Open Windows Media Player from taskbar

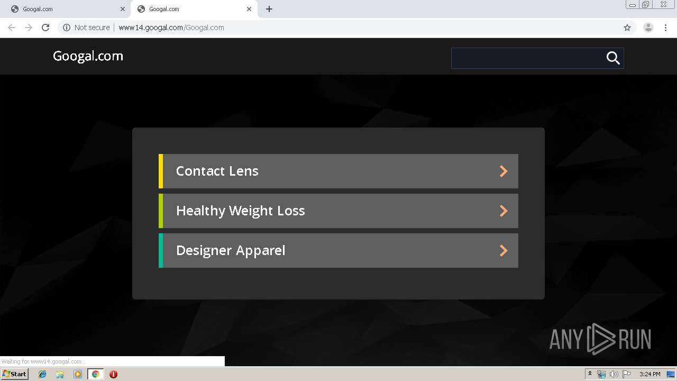click(78, 374)
